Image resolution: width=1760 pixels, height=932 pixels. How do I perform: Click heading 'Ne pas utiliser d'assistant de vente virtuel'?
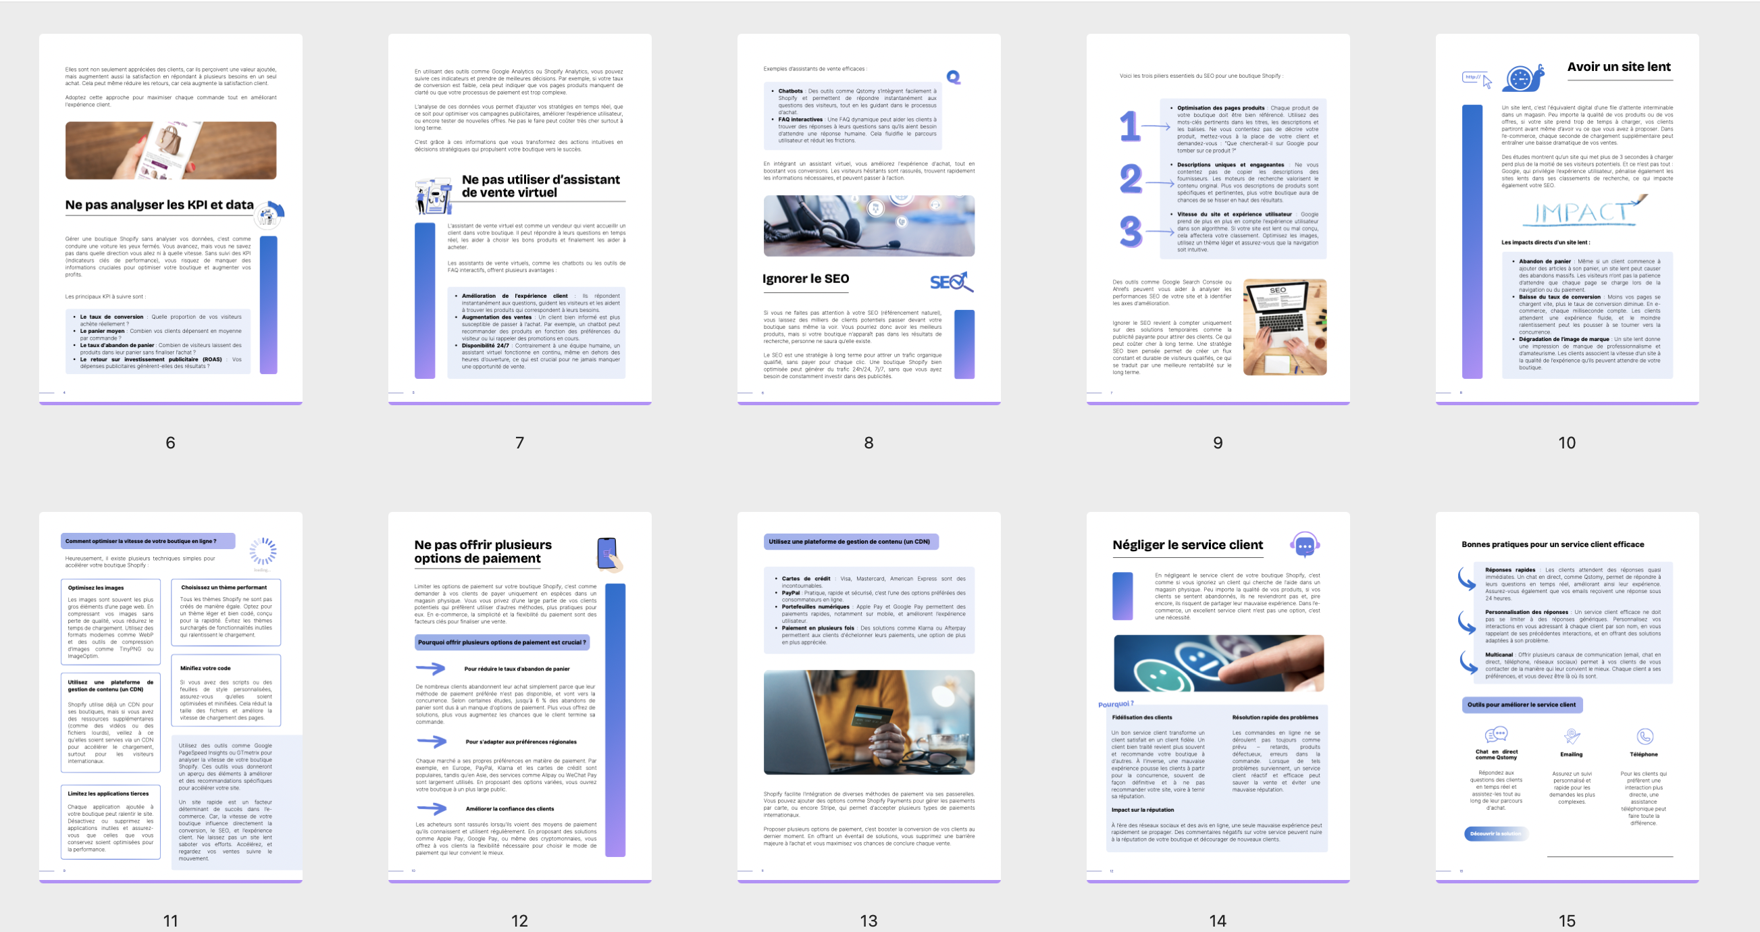tap(540, 186)
